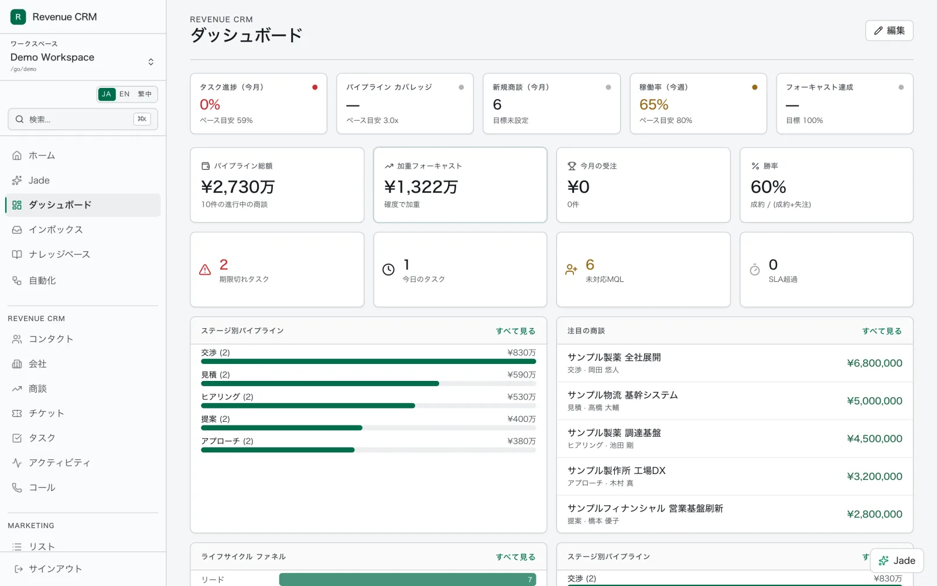Click the 交渉 (2) ¥830万 progress bar
937x586 pixels.
[368, 362]
